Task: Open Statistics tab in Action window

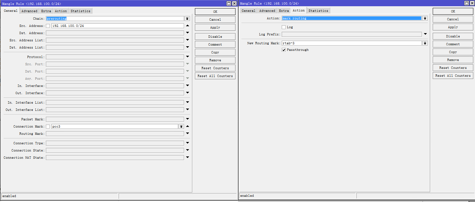Action: tap(318, 11)
